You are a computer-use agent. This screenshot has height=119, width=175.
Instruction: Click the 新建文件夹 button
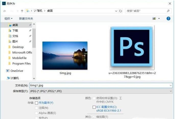point(26,19)
